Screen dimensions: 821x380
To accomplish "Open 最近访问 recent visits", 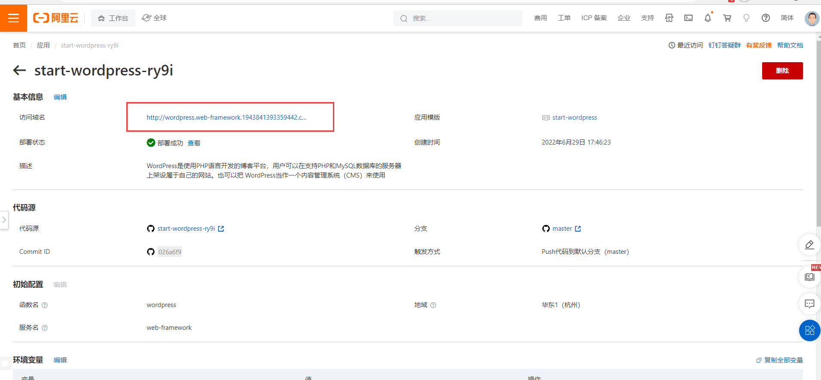I will pos(686,45).
